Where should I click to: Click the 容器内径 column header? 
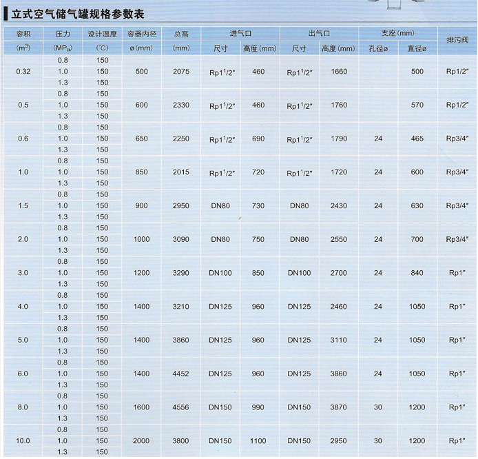pos(142,33)
